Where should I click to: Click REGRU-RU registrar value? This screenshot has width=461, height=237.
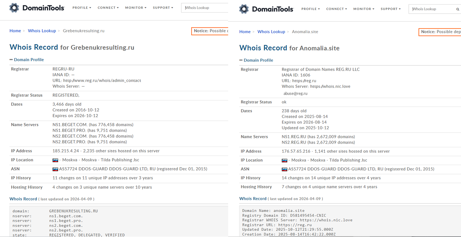coord(64,69)
